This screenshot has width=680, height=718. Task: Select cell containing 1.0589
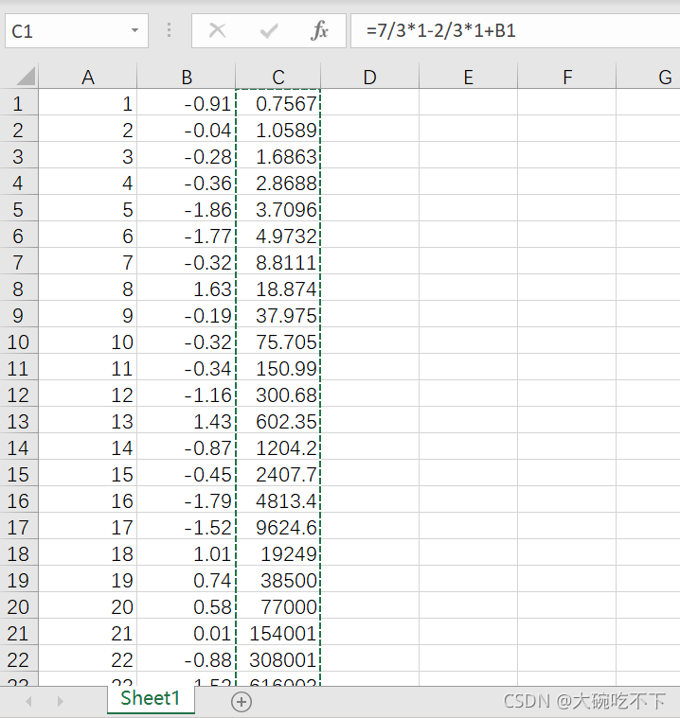pos(277,130)
